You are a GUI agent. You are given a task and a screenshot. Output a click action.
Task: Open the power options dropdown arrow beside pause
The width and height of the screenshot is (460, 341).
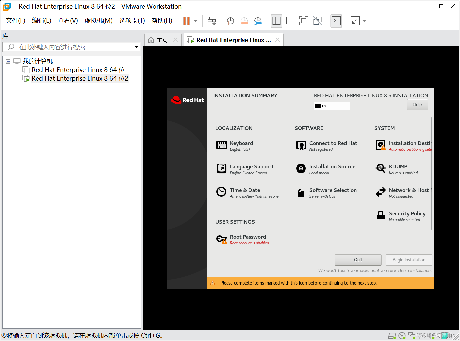coord(196,21)
